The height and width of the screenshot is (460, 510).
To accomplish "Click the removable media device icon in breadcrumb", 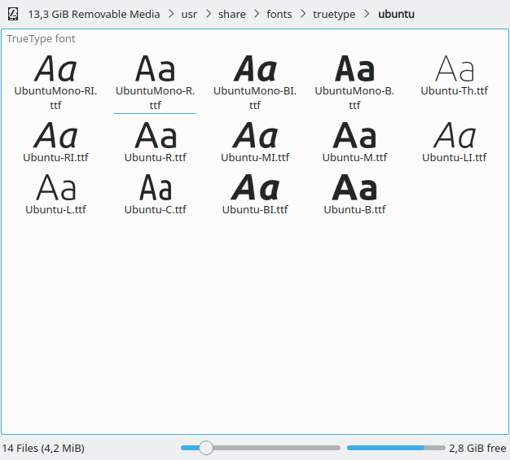I will click(x=13, y=15).
